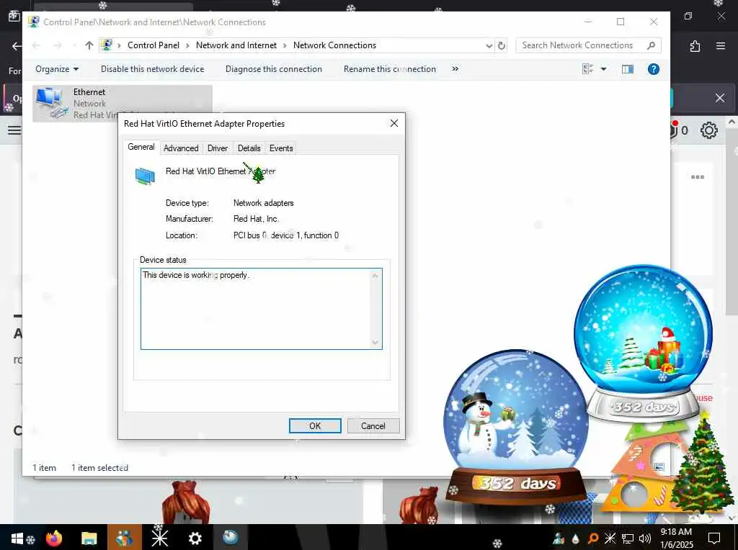This screenshot has width=738, height=550.
Task: Open the blue Help icon
Action: pos(653,69)
